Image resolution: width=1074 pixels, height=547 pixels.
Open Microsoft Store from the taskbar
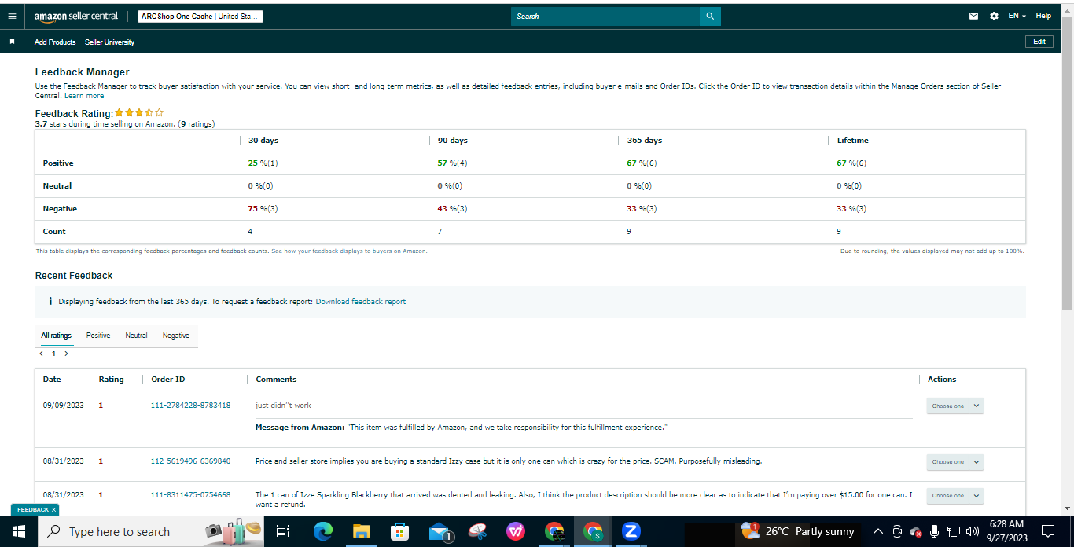399,531
